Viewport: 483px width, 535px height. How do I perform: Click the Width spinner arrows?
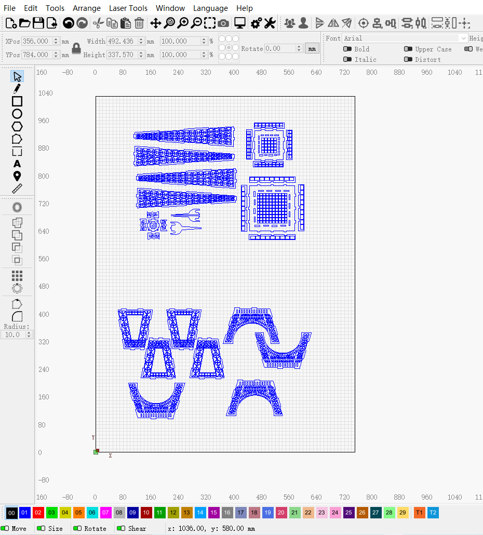pyautogui.click(x=141, y=41)
